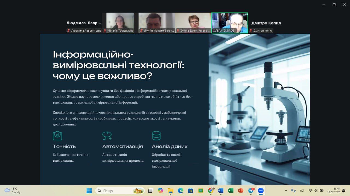Open the green Classroom app in taskbar
Viewport: 350px width, 196px height.
(x=200, y=191)
